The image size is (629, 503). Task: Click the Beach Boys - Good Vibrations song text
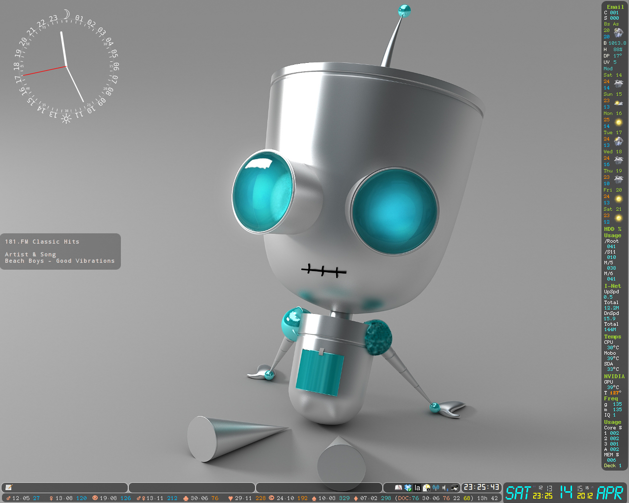[x=59, y=261]
